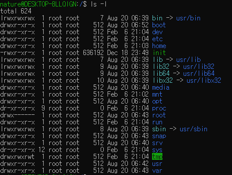Select the 'boot' directory name
Viewport: 232px width, 175px height.
point(159,25)
